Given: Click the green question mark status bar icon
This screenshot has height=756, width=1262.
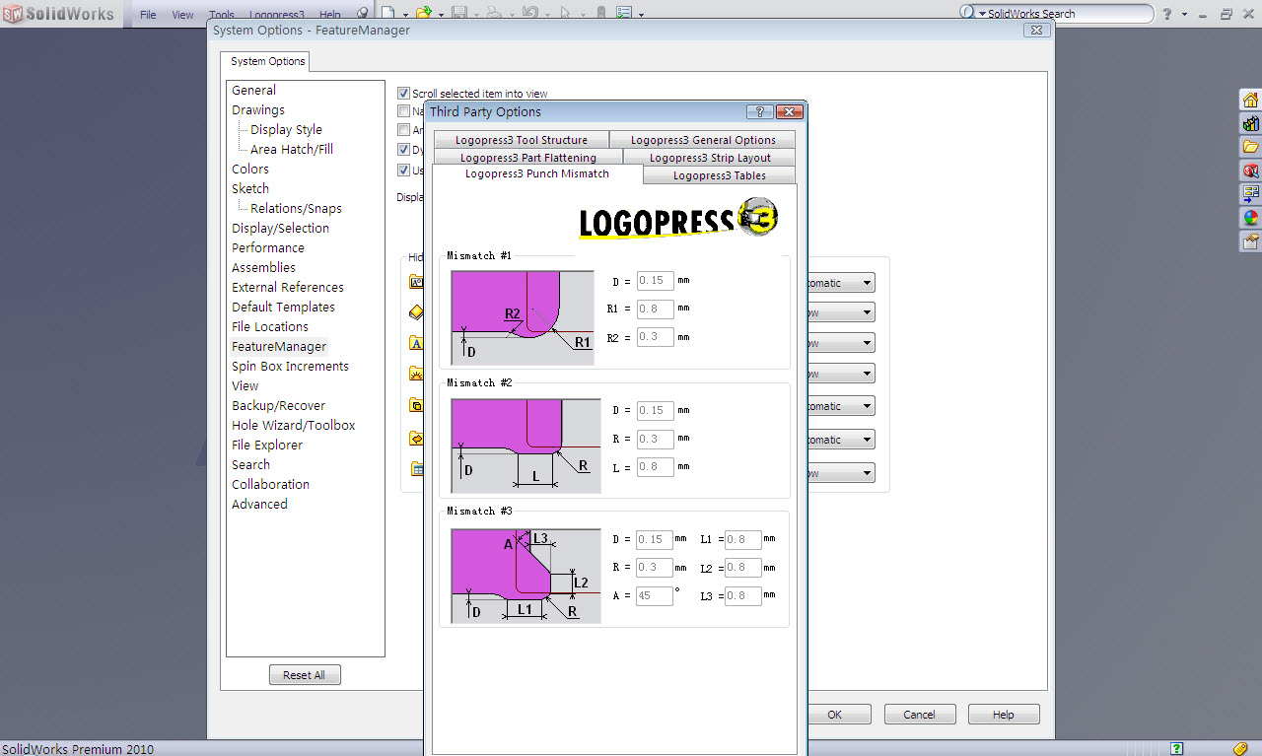Looking at the screenshot, I should (1176, 749).
